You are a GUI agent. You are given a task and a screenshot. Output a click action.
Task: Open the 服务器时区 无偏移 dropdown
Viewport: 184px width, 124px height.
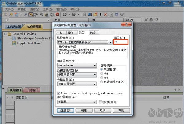[77, 102]
